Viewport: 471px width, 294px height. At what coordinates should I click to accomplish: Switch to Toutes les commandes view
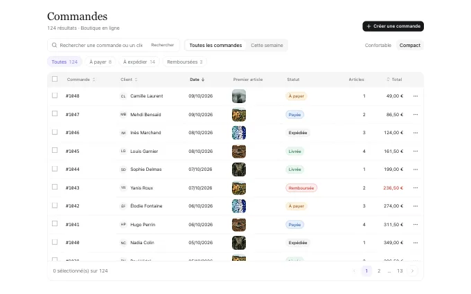[215, 45]
